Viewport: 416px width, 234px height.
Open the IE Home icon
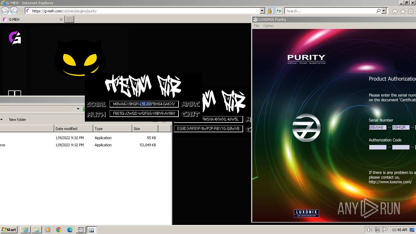(395, 11)
